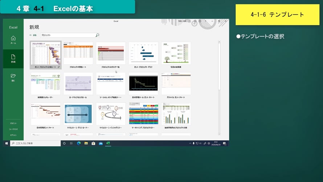
Task: Open the Mail app from the taskbar
Action: [x=101, y=143]
